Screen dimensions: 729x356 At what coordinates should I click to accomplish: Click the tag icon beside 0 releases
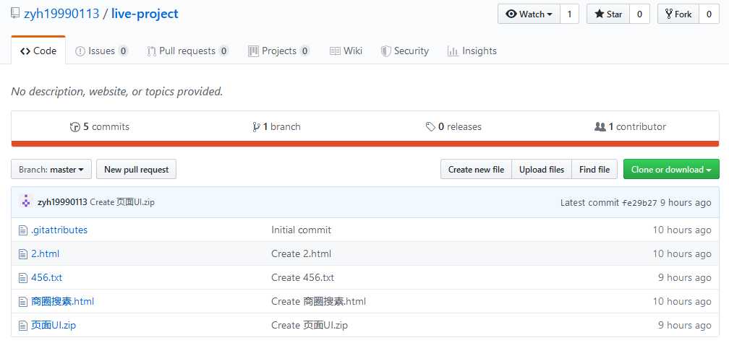point(430,126)
